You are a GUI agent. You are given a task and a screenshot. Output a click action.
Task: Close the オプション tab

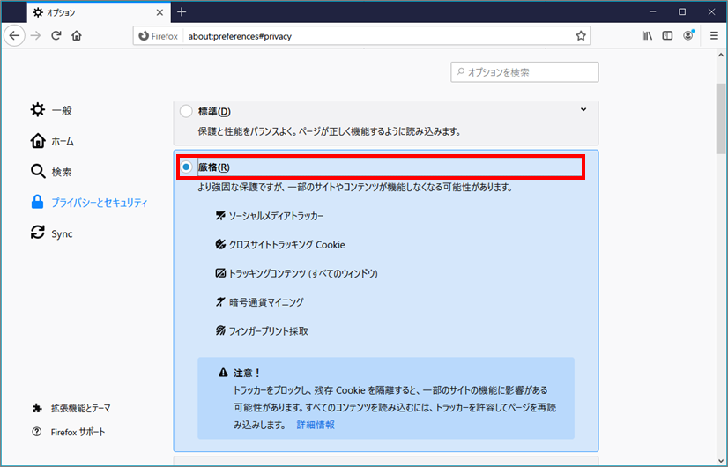(160, 12)
